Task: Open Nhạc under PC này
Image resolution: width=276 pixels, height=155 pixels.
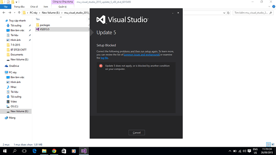Action: pos(13,87)
